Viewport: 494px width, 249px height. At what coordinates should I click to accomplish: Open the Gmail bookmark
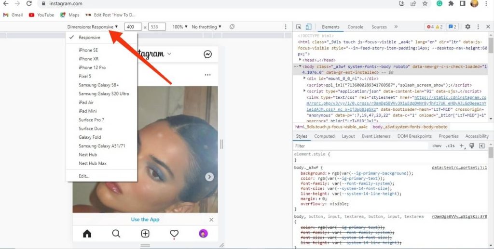(x=13, y=15)
